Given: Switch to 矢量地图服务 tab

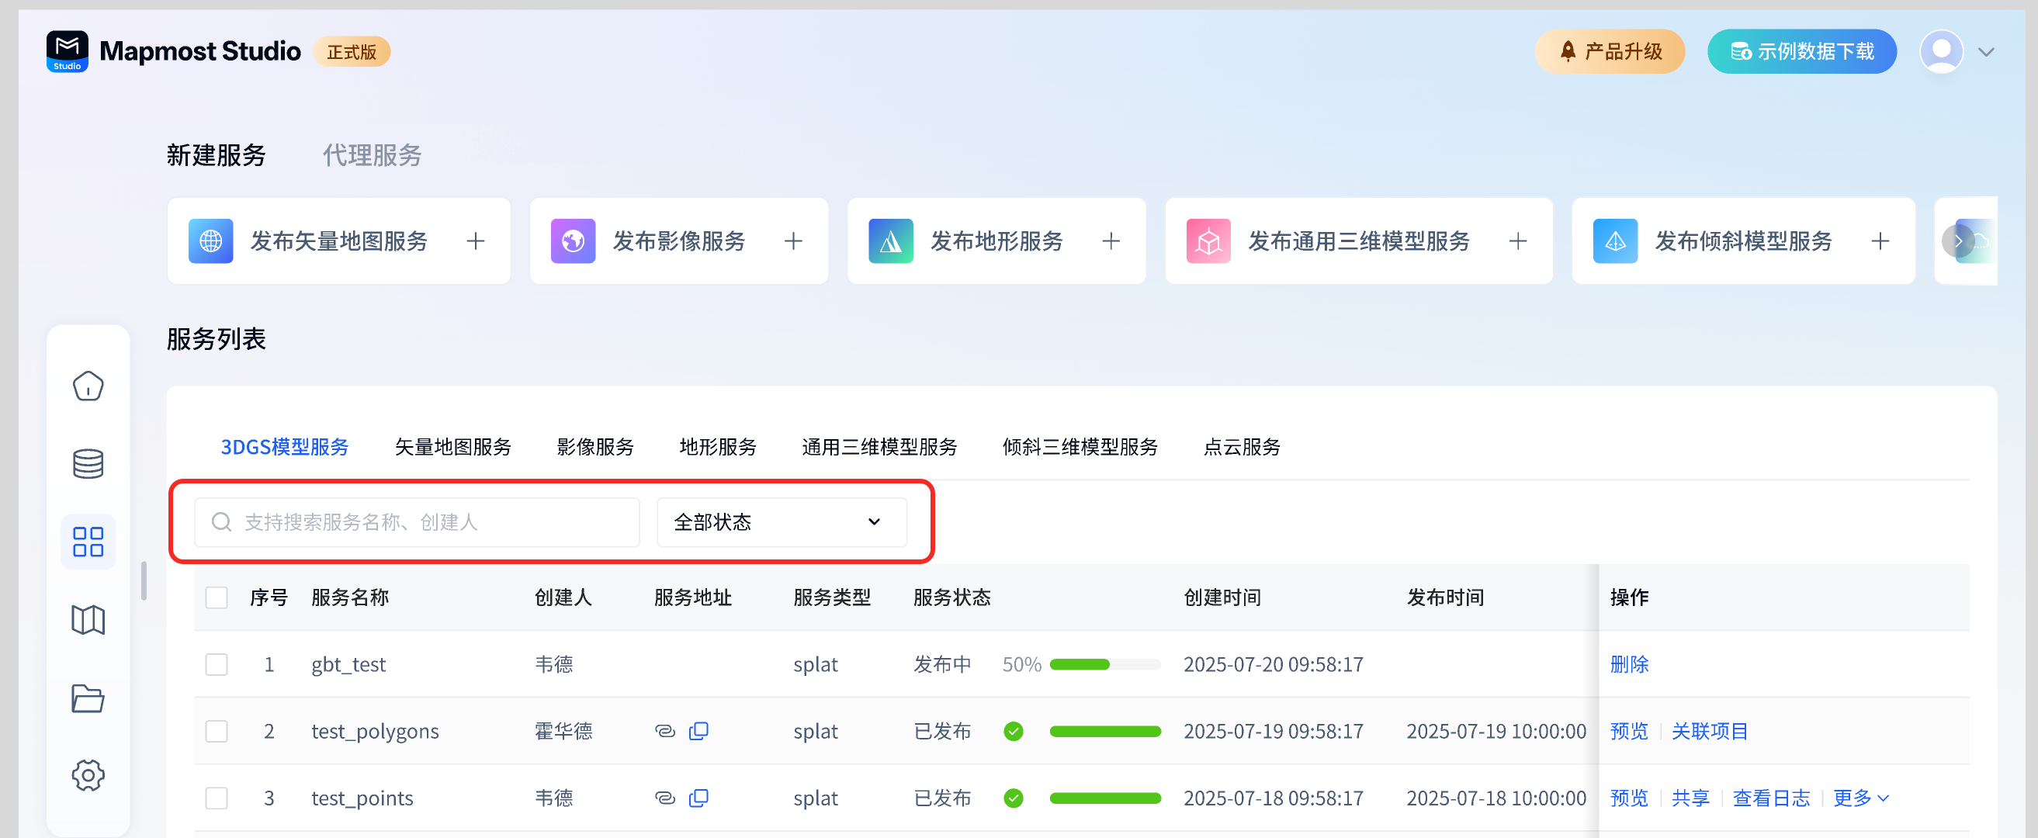Looking at the screenshot, I should tap(452, 447).
